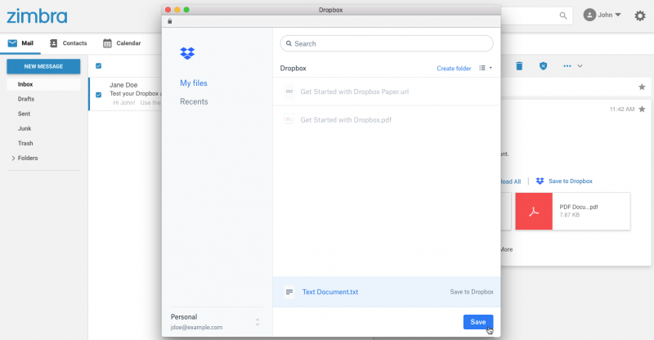Viewport: 654px width, 340px height.
Task: Click inside the Dropbox Search field
Action: tap(387, 43)
